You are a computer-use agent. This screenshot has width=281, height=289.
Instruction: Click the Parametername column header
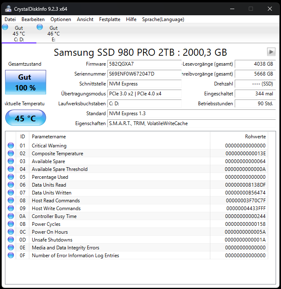click(119, 137)
